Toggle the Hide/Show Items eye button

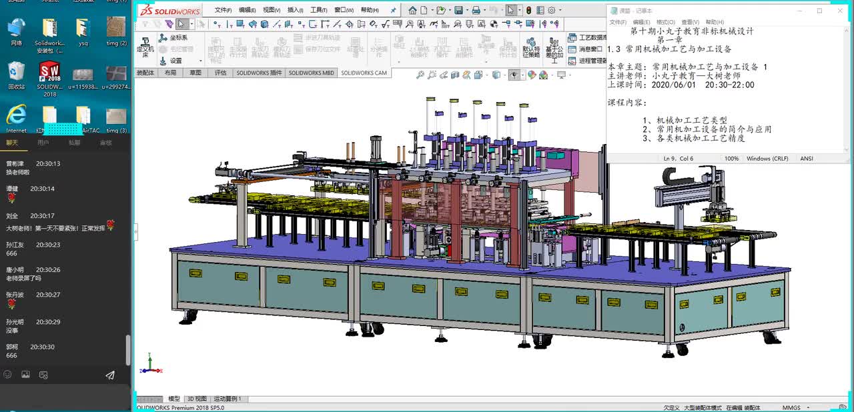[x=514, y=75]
